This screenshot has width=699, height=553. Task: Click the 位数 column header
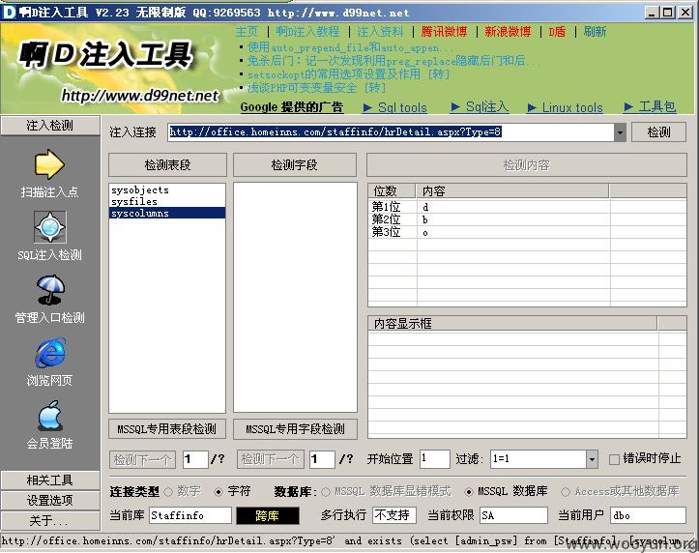click(x=392, y=191)
